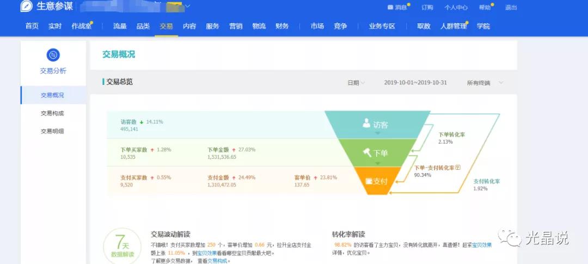Image resolution: width=588 pixels, height=264 pixels.
Task: Click the 支付买家数 value 9,520
Action: [126, 185]
